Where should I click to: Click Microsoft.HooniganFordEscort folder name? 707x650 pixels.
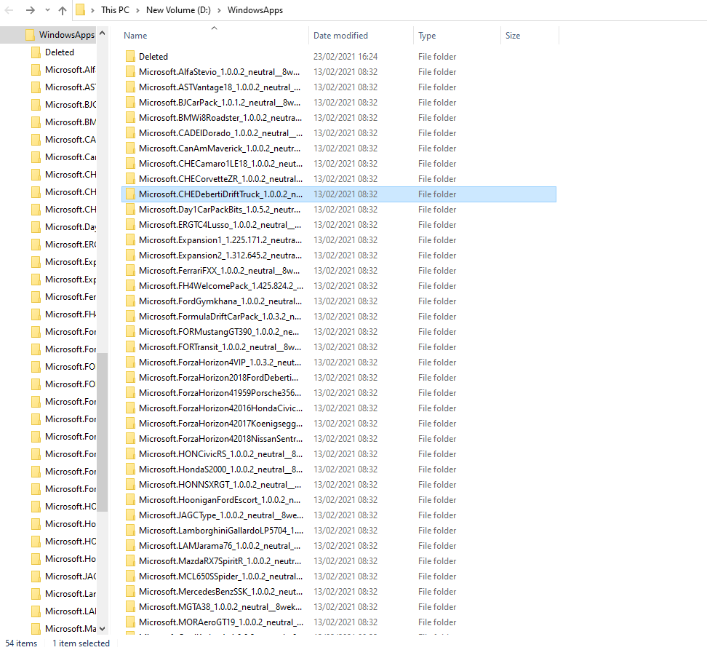coord(220,500)
